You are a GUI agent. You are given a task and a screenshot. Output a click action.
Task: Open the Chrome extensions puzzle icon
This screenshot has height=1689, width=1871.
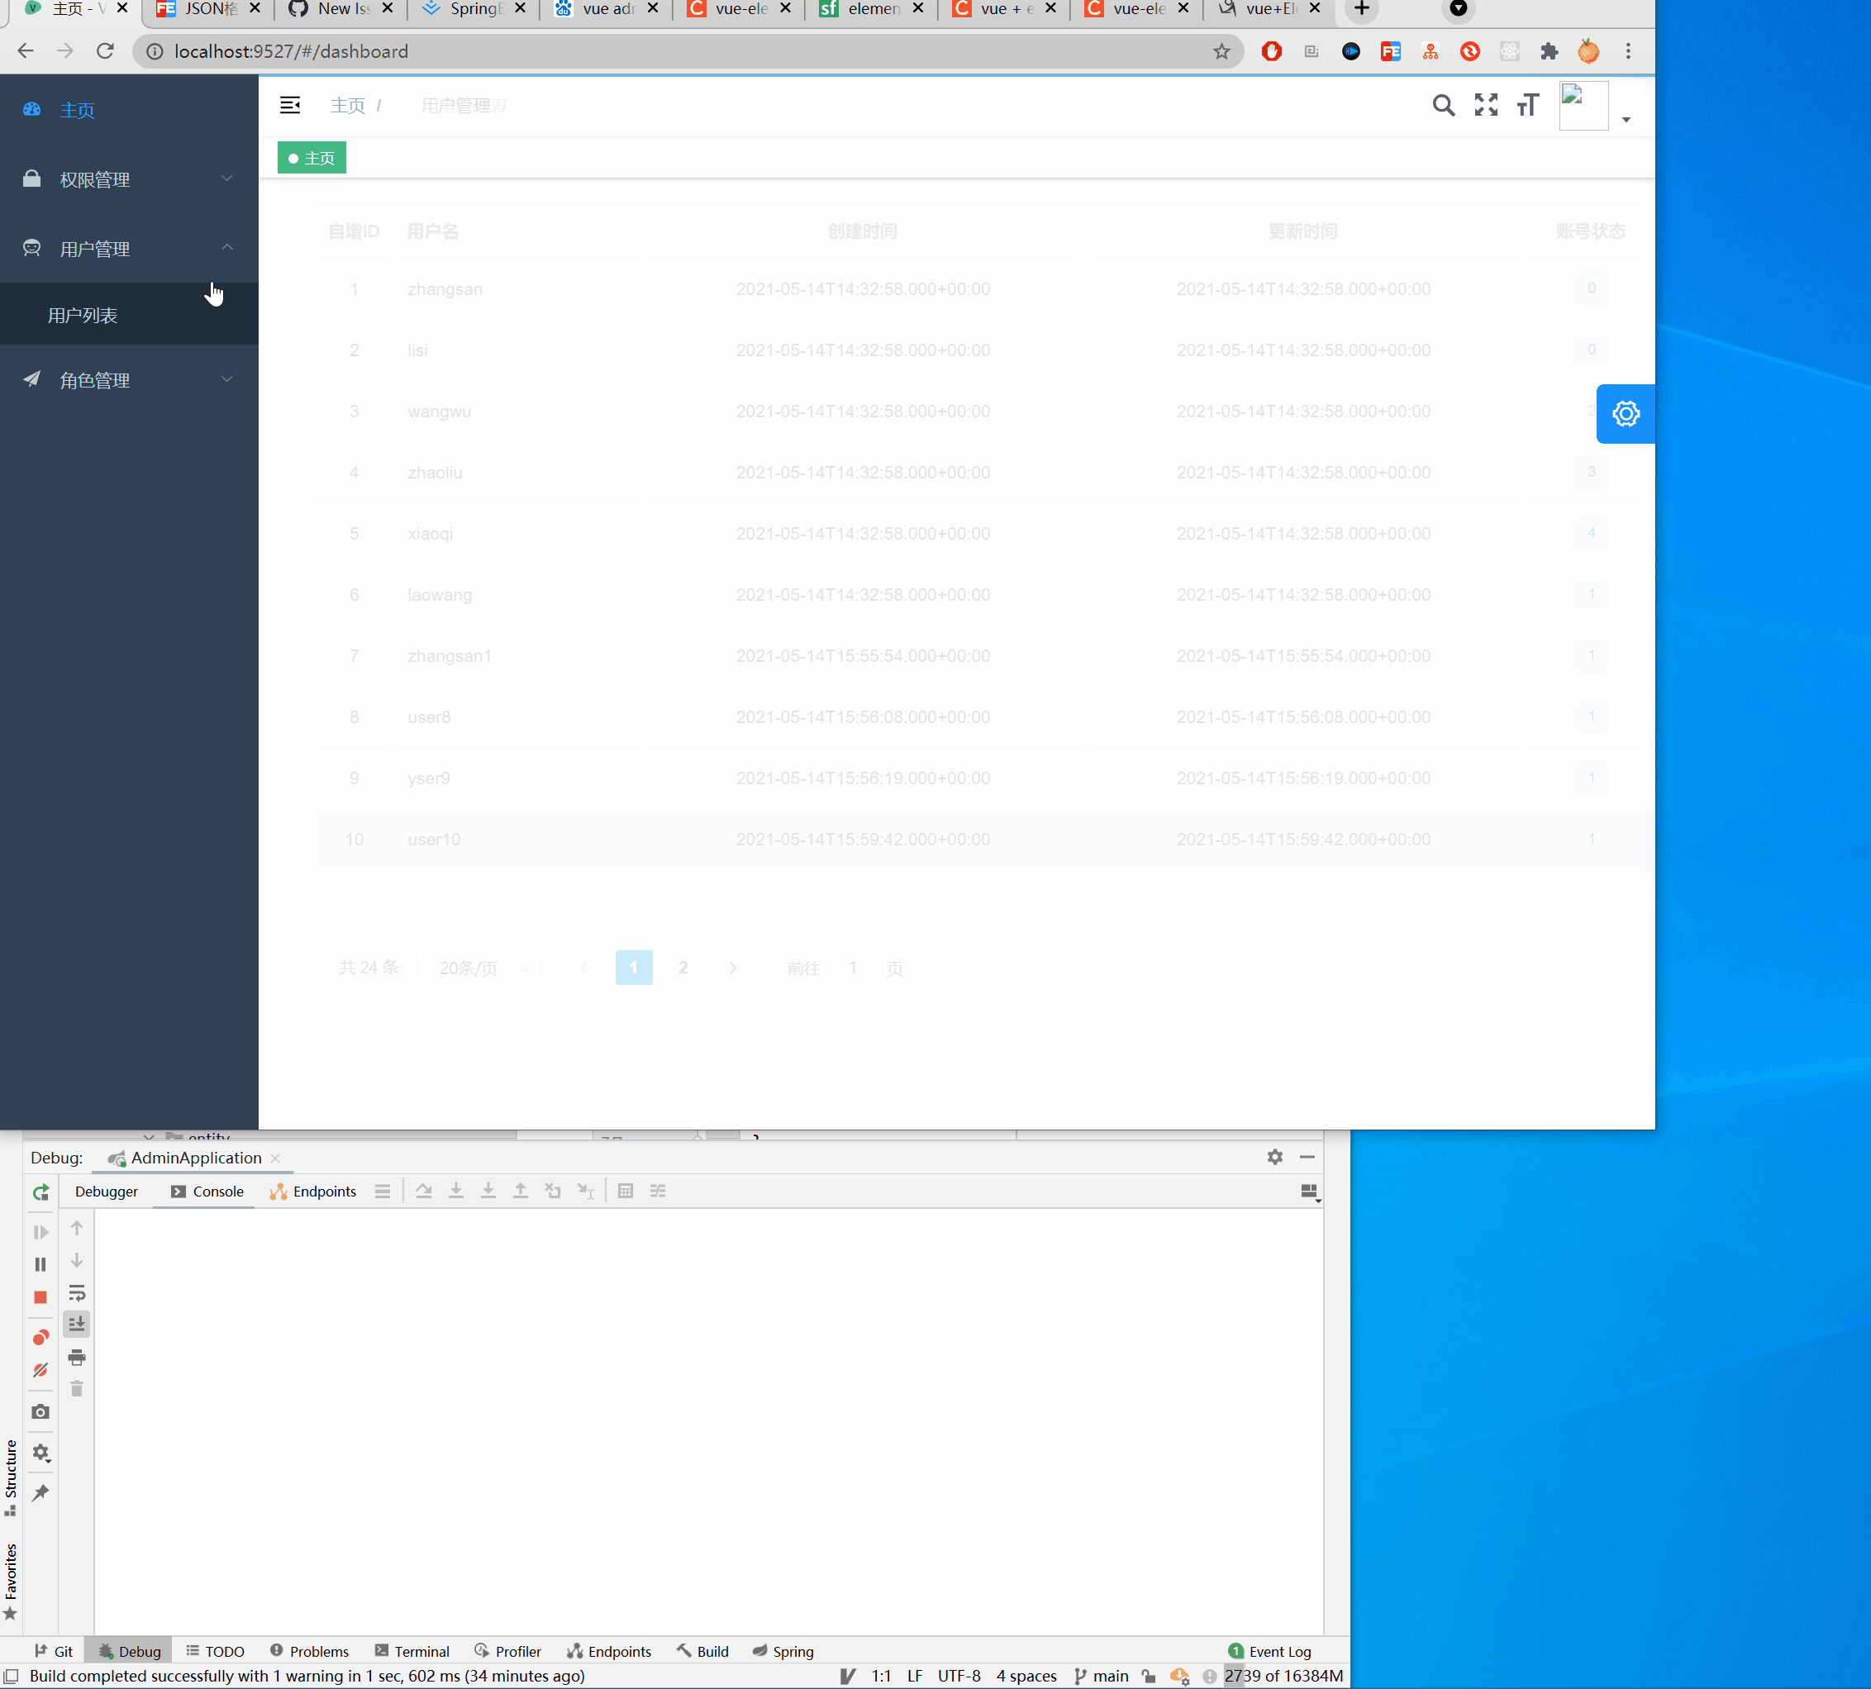(x=1548, y=51)
